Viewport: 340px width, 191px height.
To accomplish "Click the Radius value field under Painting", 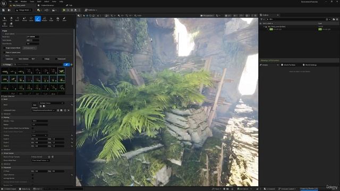I will coord(40,125).
